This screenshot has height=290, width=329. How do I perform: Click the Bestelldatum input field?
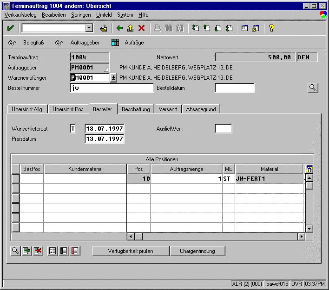pyautogui.click(x=234, y=88)
